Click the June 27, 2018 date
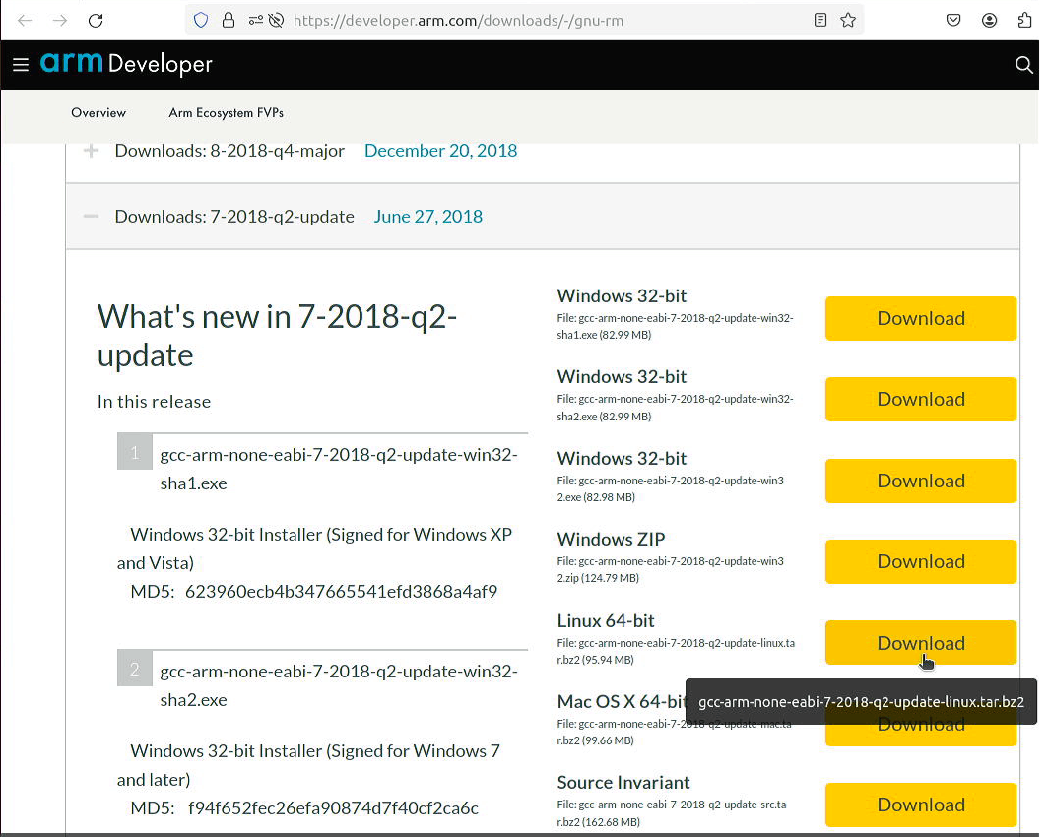Viewport: 1049px width, 837px height. [x=428, y=217]
